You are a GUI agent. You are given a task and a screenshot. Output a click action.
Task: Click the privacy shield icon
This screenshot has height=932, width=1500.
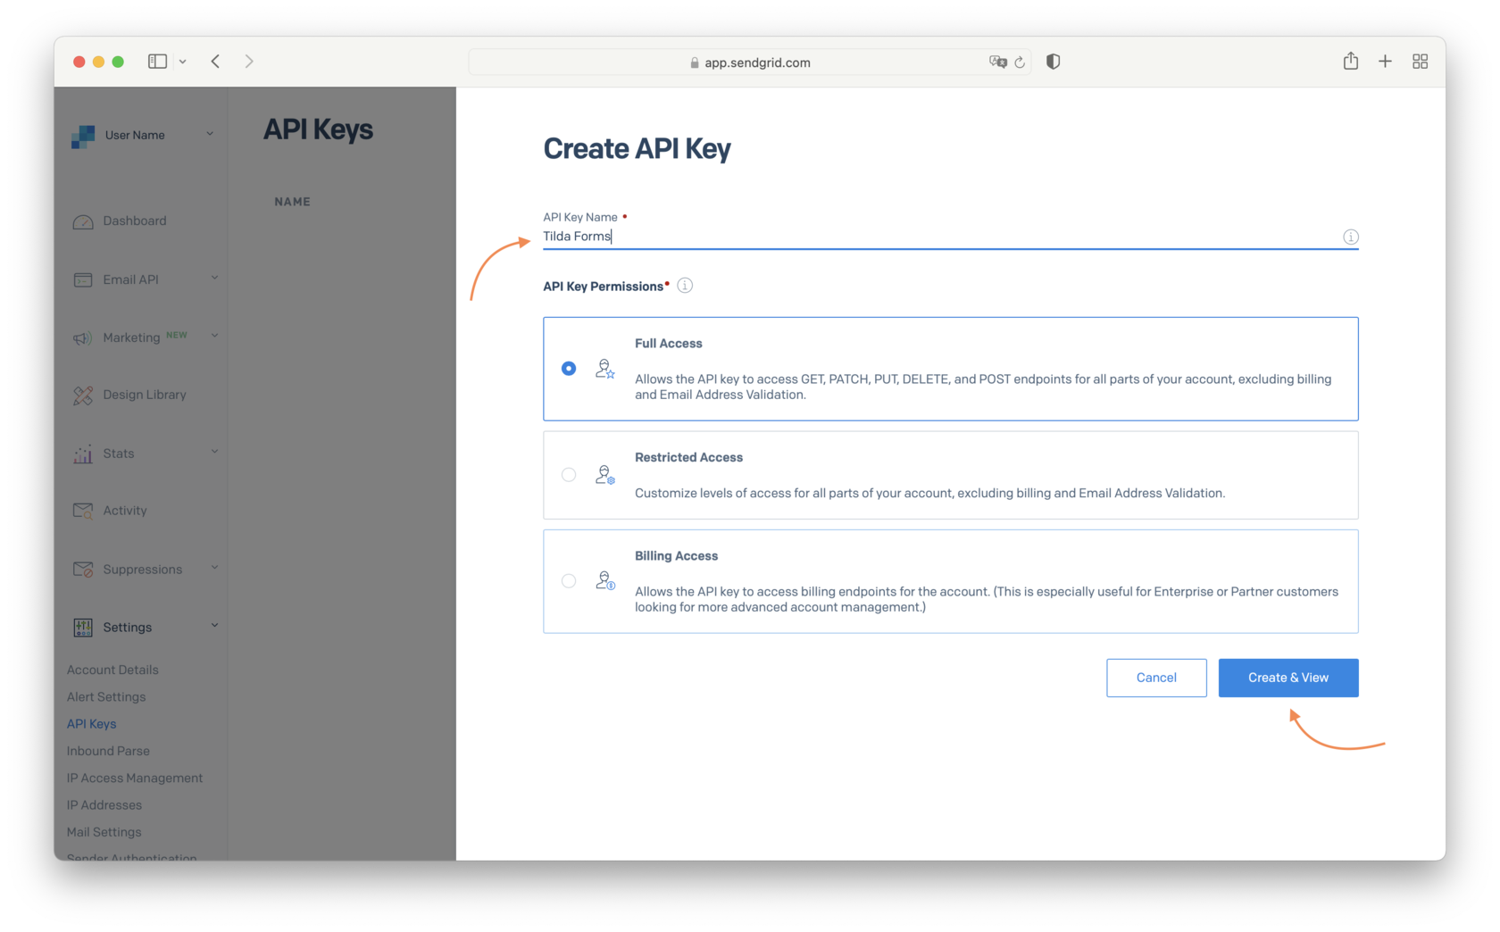1054,62
